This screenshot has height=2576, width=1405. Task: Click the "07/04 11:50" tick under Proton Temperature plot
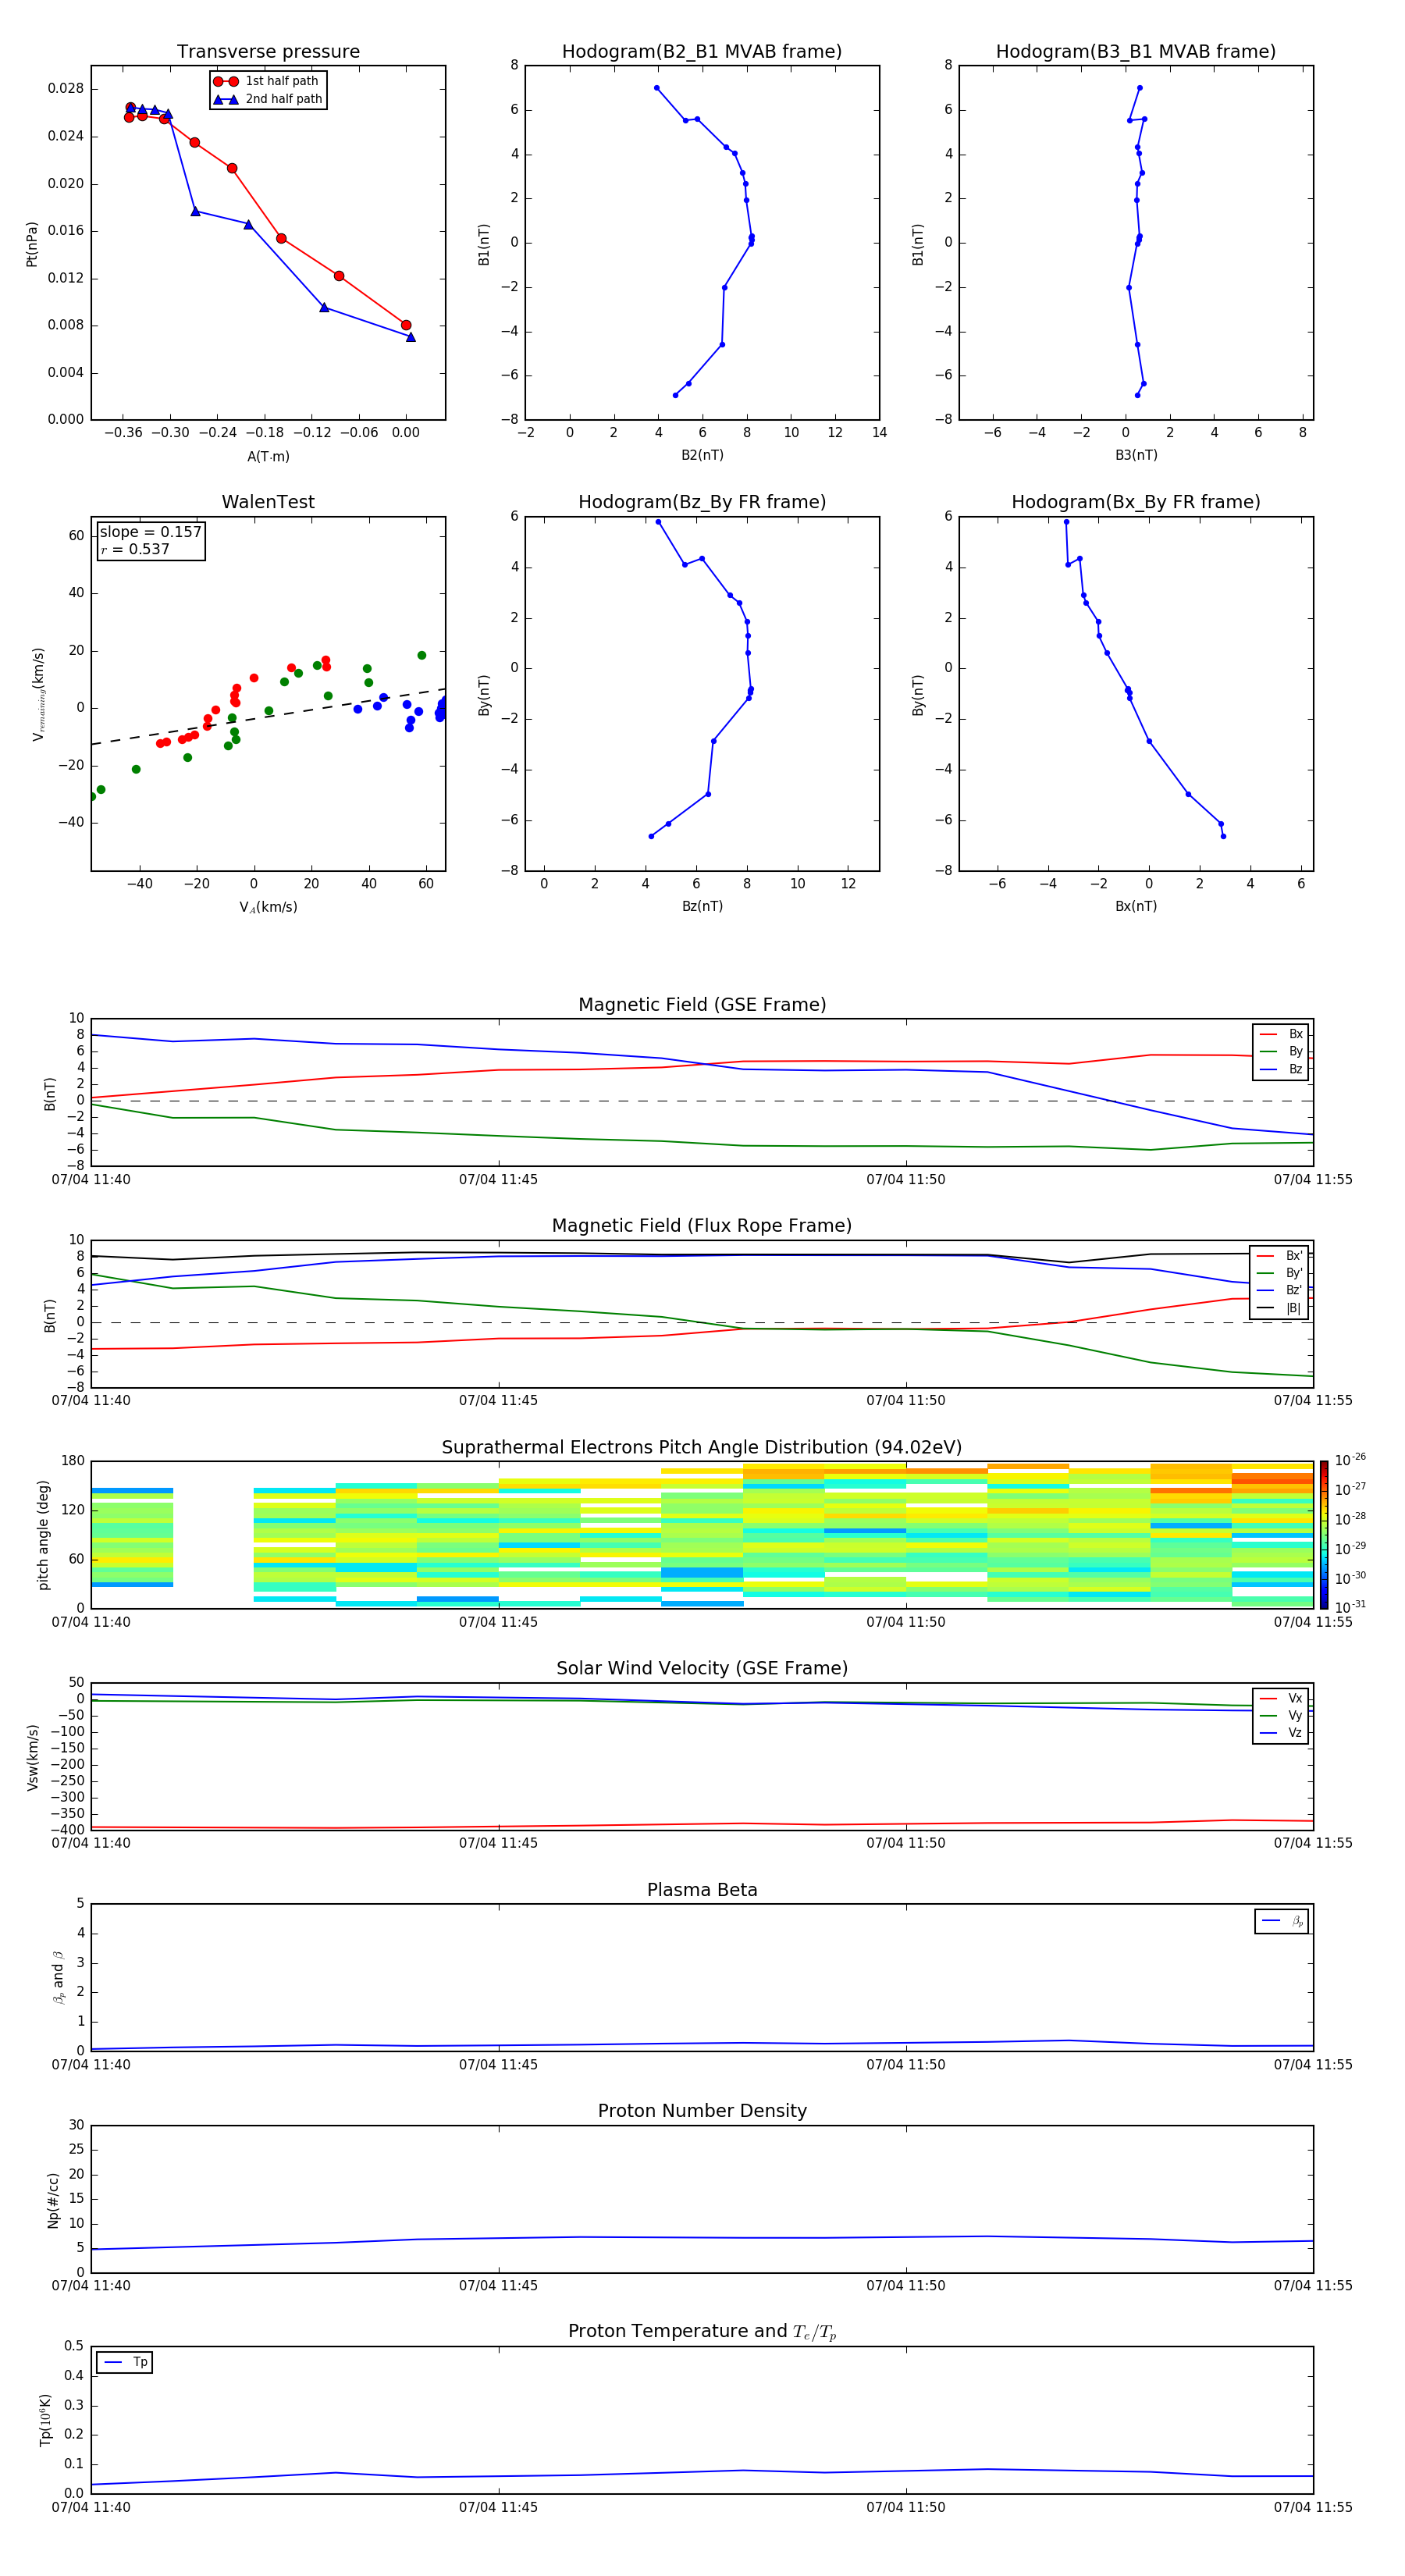point(905,2507)
